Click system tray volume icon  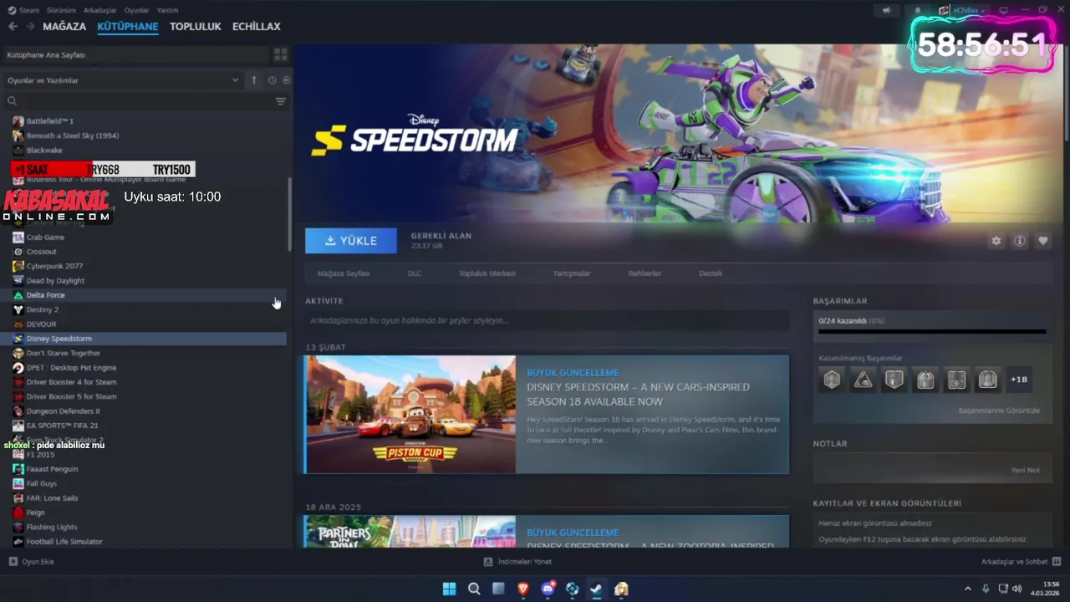tap(1017, 589)
